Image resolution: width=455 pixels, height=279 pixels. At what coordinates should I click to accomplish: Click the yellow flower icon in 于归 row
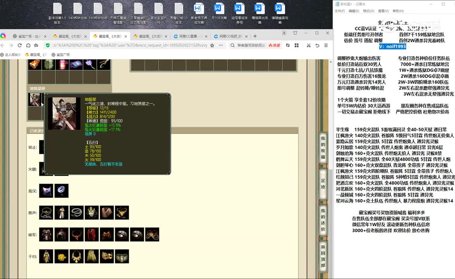61,257
